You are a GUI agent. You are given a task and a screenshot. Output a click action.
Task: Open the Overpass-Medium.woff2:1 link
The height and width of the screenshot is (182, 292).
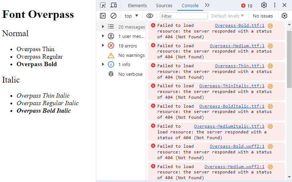(x=234, y=167)
